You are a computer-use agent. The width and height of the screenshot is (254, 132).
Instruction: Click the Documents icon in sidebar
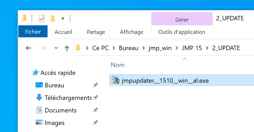point(39,110)
